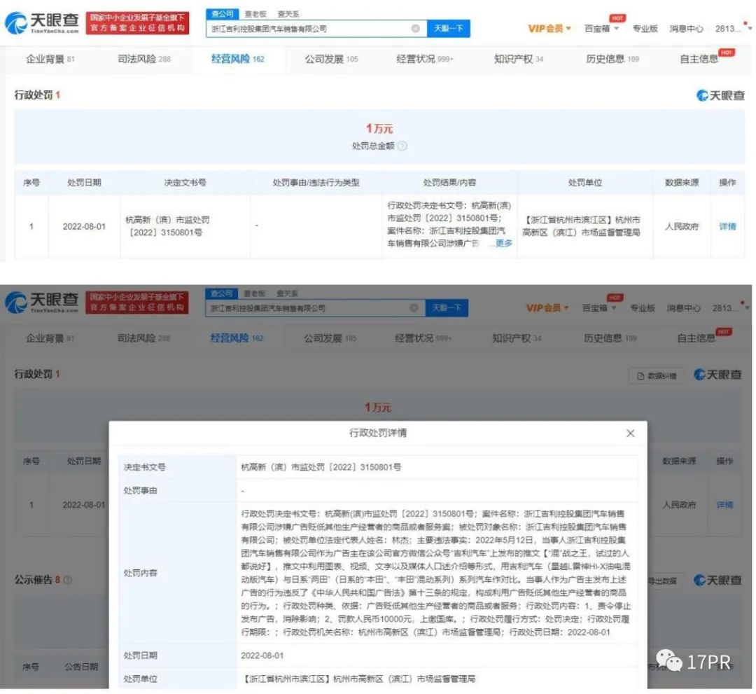
Task: Open the 经营状况 tab in the upper page
Action: point(425,59)
